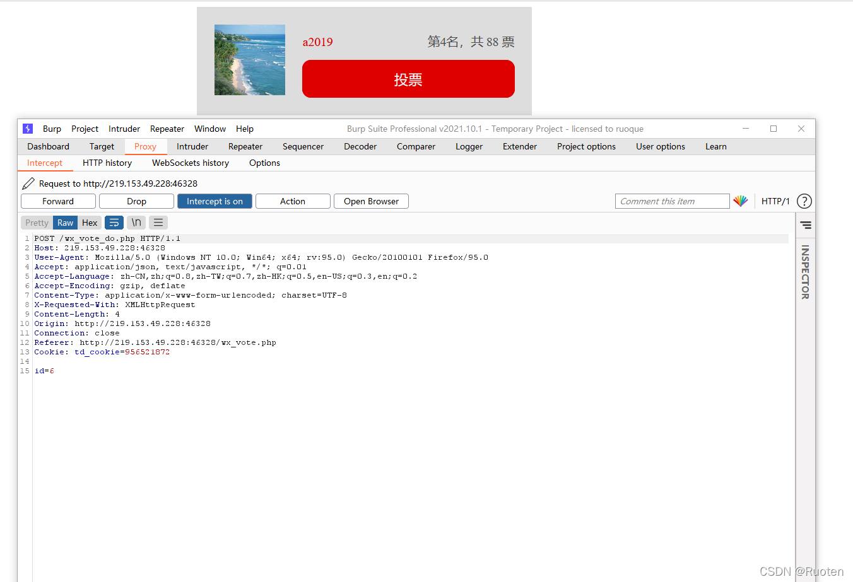Drop the intercepted request
This screenshot has width=853, height=582.
tap(136, 201)
